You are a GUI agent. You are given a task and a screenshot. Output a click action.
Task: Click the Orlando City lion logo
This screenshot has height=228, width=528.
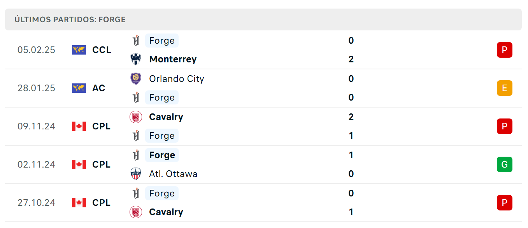tap(136, 79)
